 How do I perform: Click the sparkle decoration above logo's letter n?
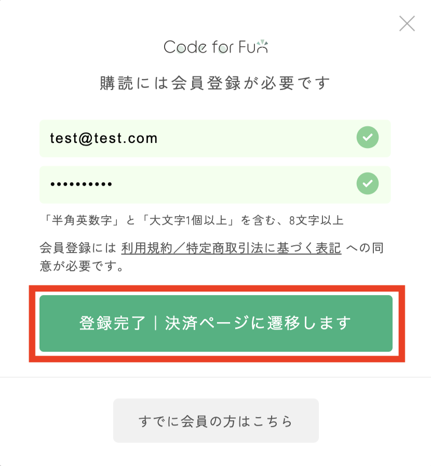tap(262, 43)
